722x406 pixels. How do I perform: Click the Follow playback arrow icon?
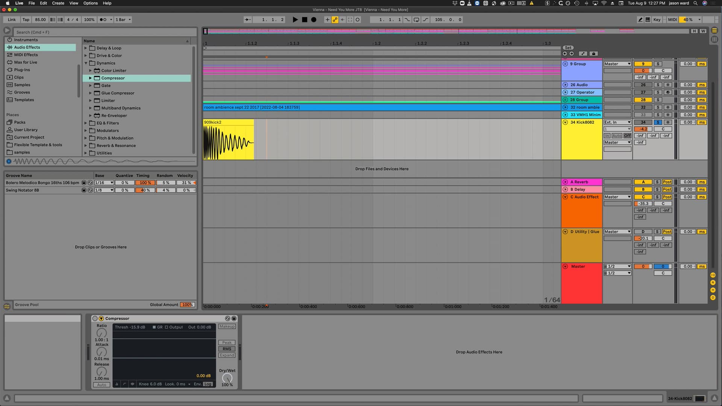247,20
